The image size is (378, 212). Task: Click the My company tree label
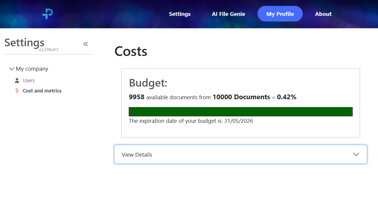tap(32, 69)
